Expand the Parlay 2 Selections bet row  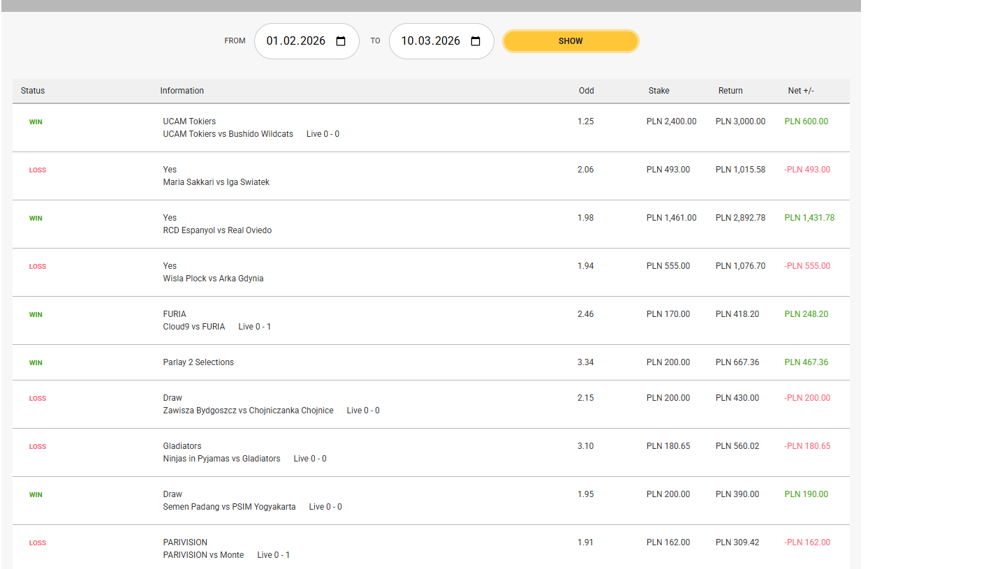[198, 362]
